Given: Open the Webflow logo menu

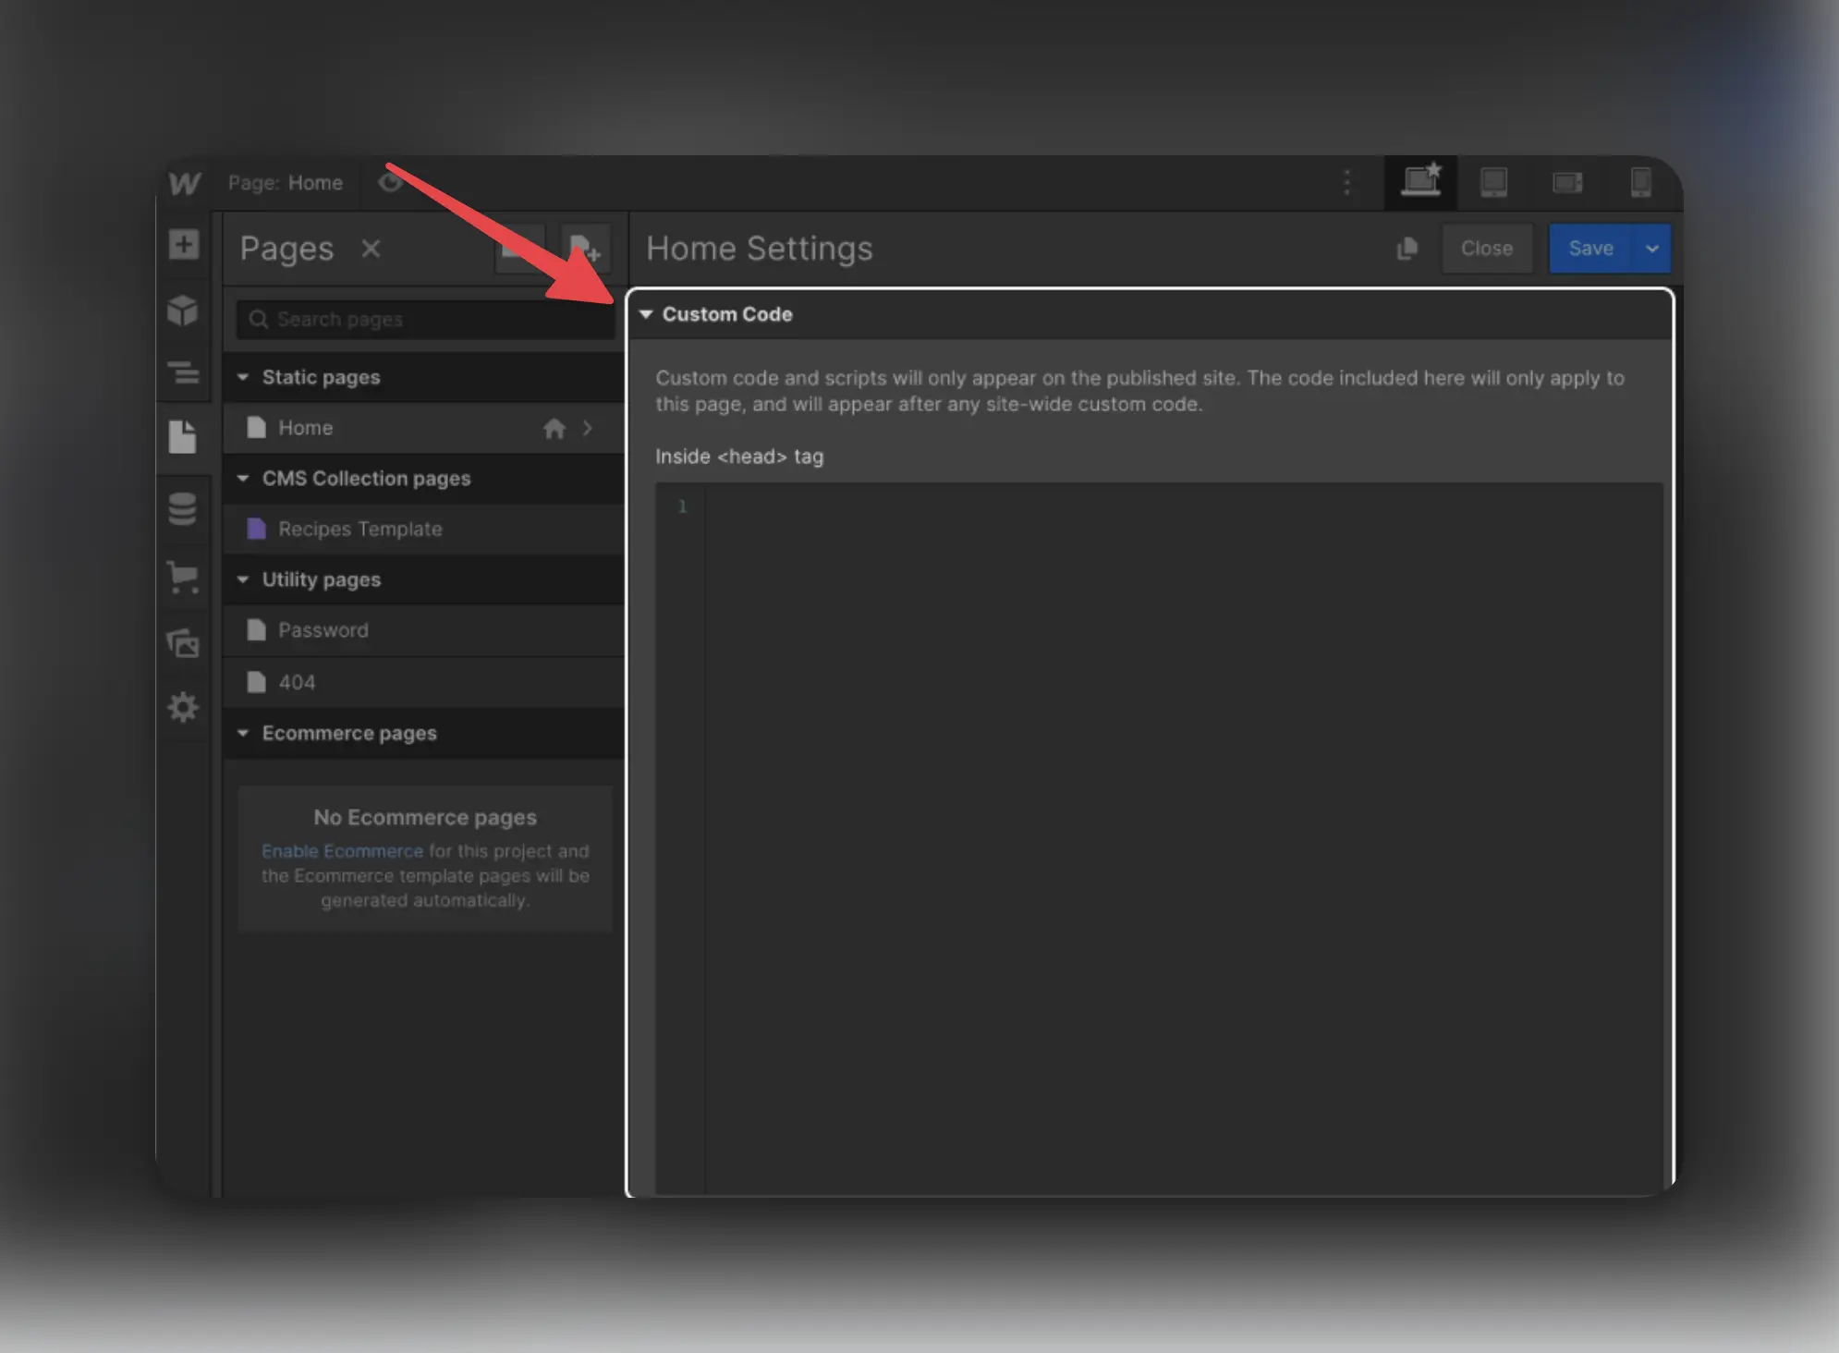Looking at the screenshot, I should pyautogui.click(x=184, y=183).
